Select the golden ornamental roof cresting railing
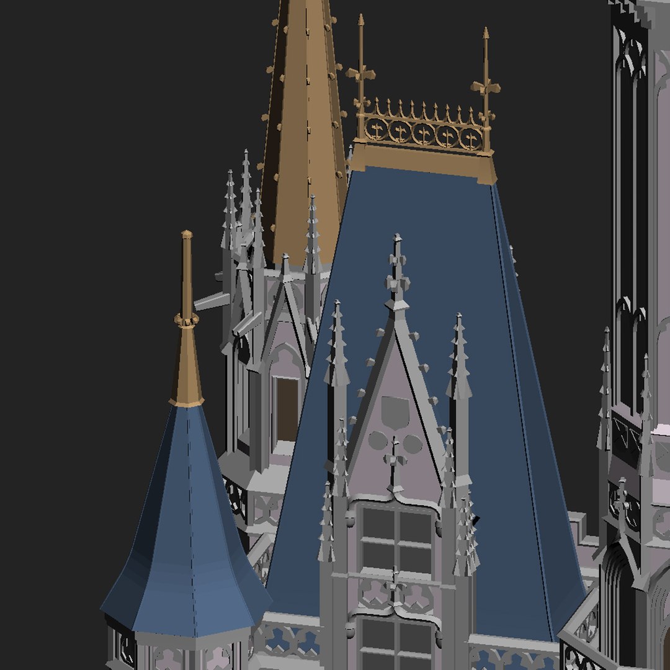 coord(424,124)
